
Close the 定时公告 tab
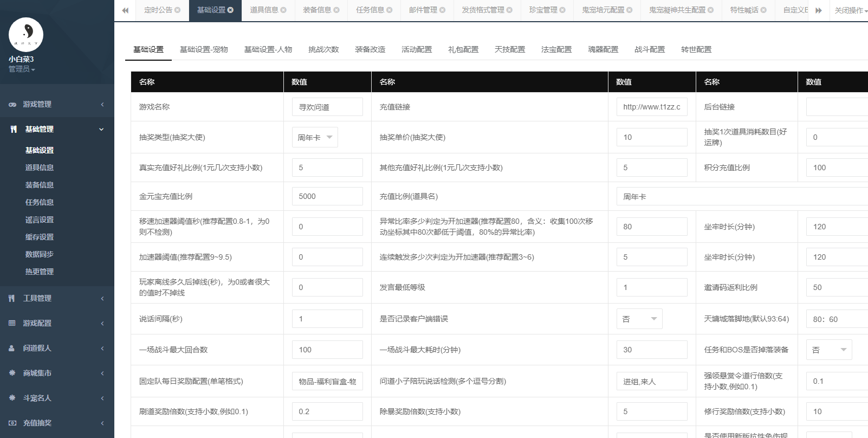tap(178, 10)
